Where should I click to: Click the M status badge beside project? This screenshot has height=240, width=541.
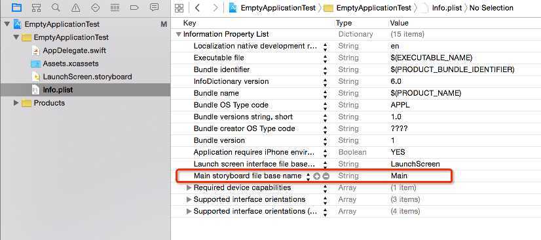[164, 24]
